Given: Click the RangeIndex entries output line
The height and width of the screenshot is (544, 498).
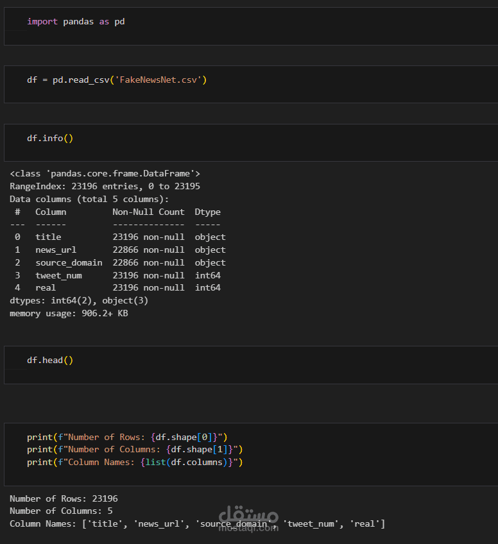Looking at the screenshot, I should pyautogui.click(x=105, y=186).
